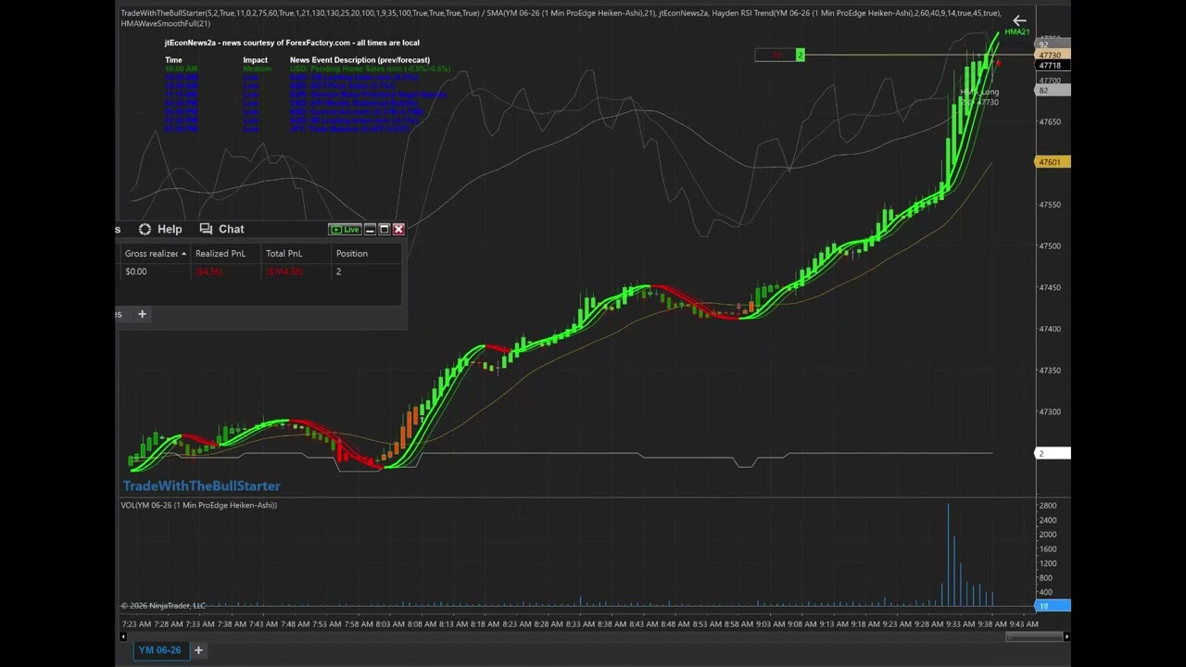The width and height of the screenshot is (1186, 667).
Task: Click the Time column header in news table
Action: (173, 60)
